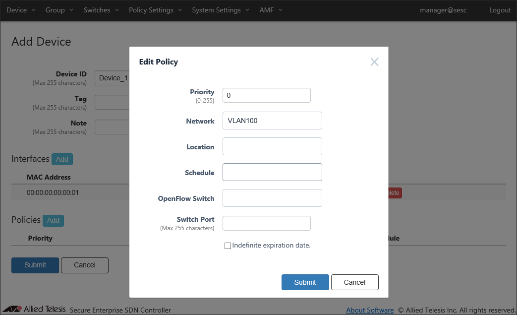517x315 pixels.
Task: Select the Schedule input field
Action: coord(272,172)
